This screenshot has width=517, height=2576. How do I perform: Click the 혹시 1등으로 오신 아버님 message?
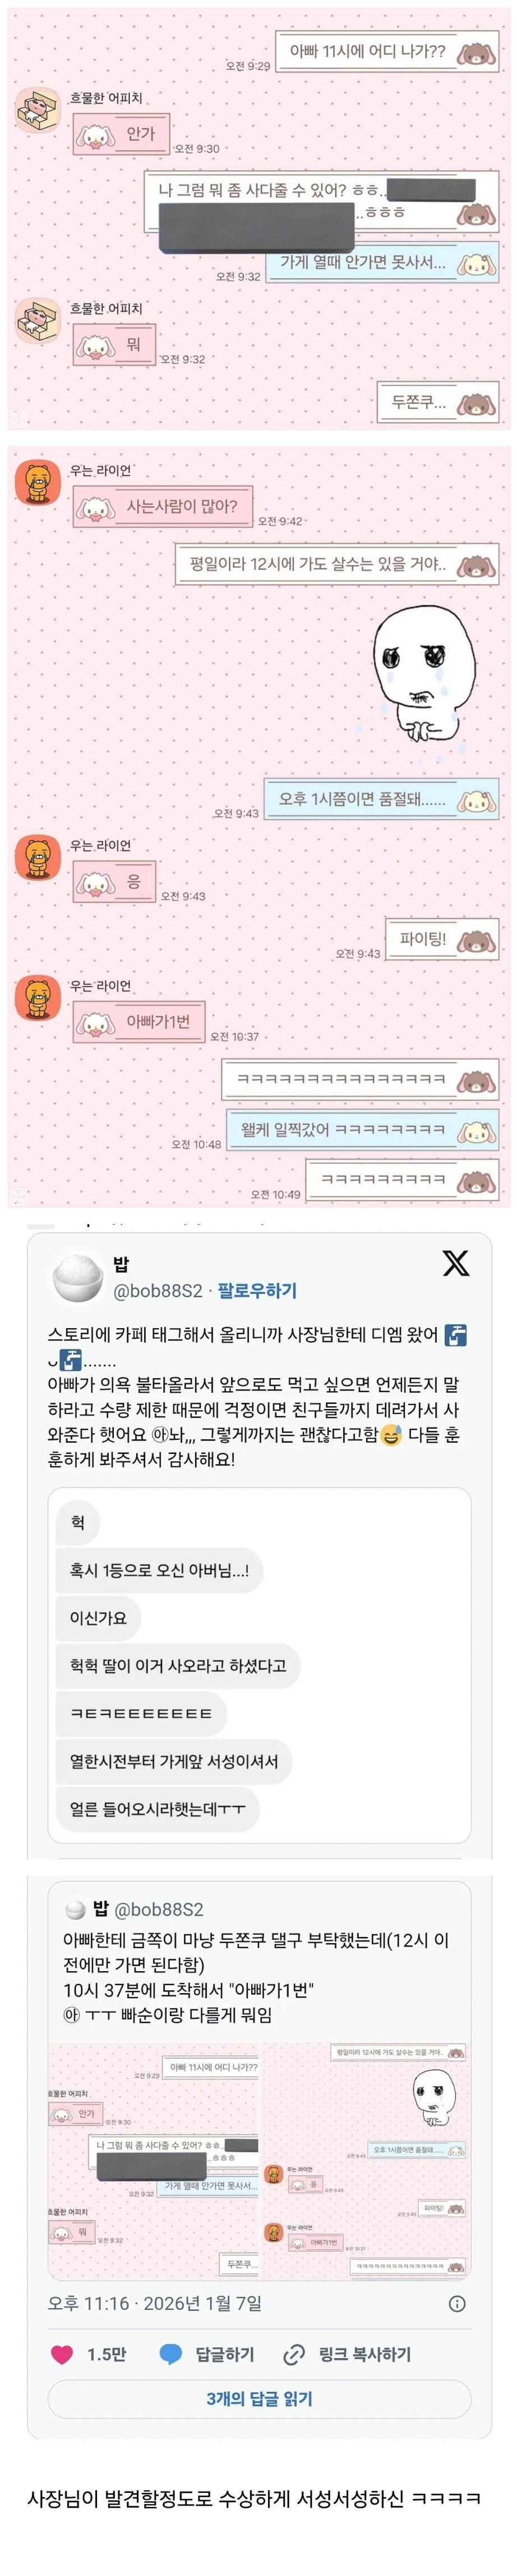(159, 1570)
